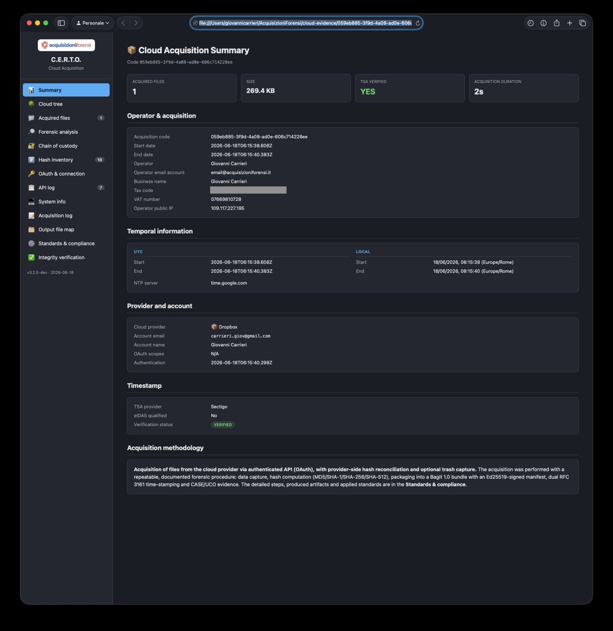Click the Hash inventory badge count 10
The width and height of the screenshot is (613, 631).
pyautogui.click(x=100, y=160)
